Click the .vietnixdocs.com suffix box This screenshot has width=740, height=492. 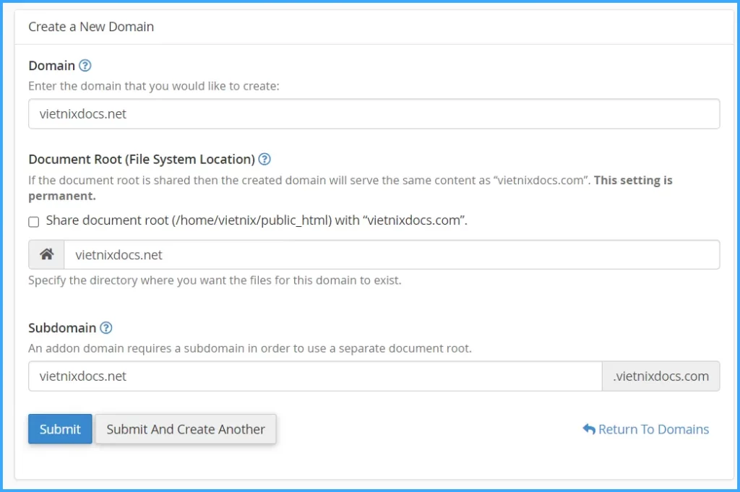661,376
